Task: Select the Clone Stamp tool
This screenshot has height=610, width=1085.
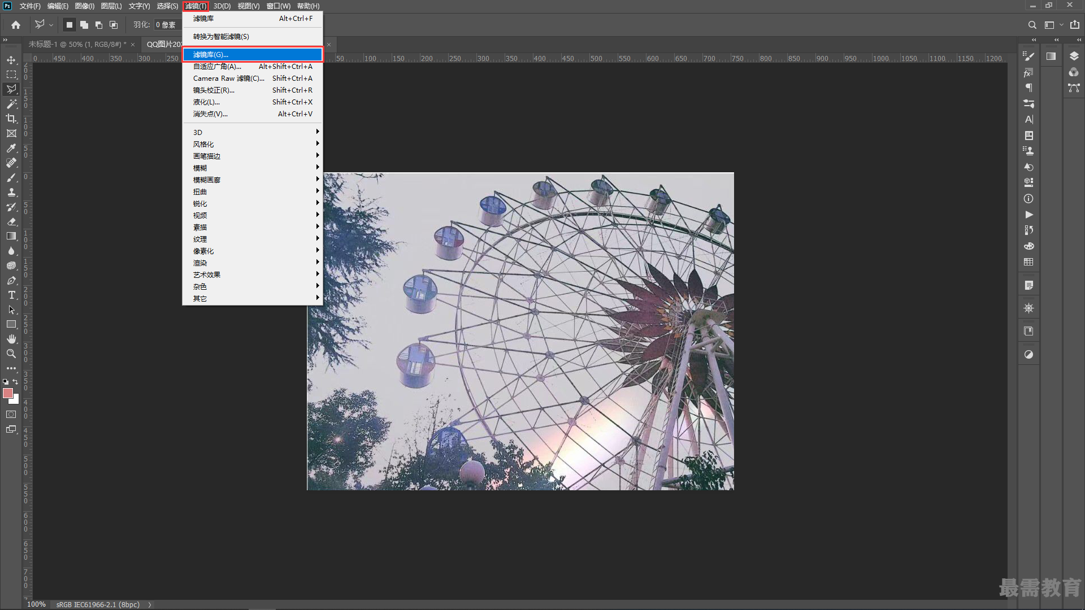Action: pos(11,192)
